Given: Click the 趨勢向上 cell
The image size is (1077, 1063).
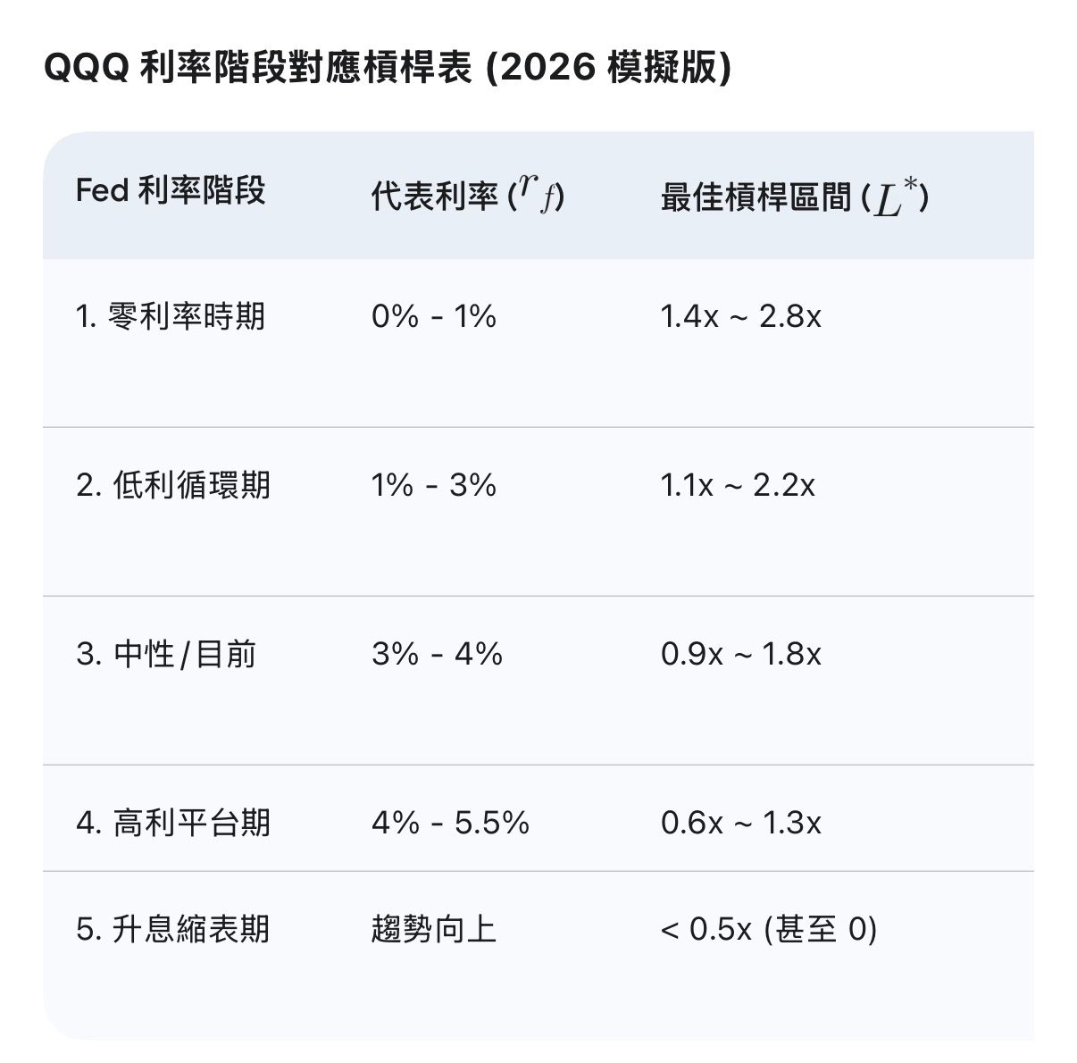Looking at the screenshot, I should click(x=434, y=929).
